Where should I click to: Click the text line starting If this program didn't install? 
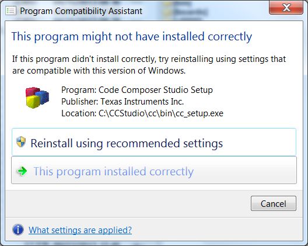point(149,59)
